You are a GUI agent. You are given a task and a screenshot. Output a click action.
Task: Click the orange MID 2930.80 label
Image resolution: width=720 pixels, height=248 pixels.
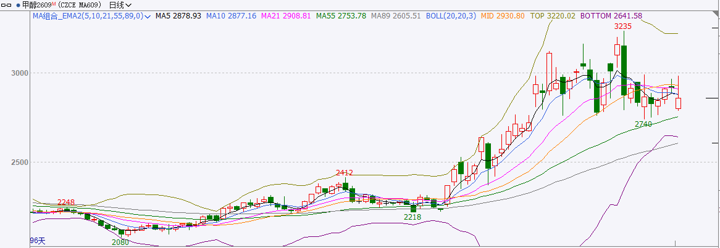(503, 16)
